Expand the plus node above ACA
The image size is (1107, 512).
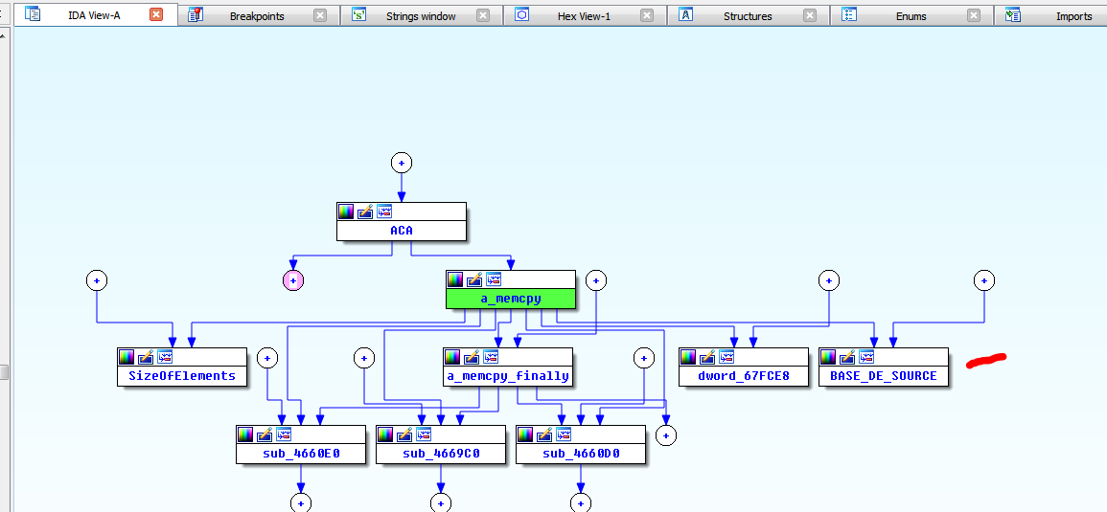(x=402, y=162)
